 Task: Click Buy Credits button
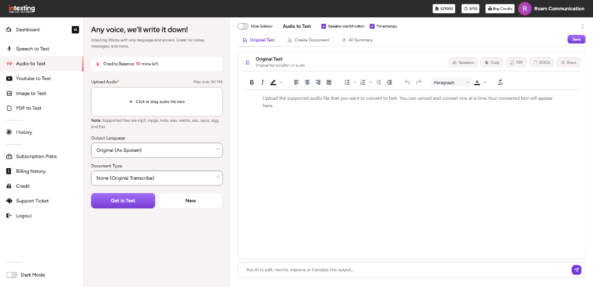500,8
